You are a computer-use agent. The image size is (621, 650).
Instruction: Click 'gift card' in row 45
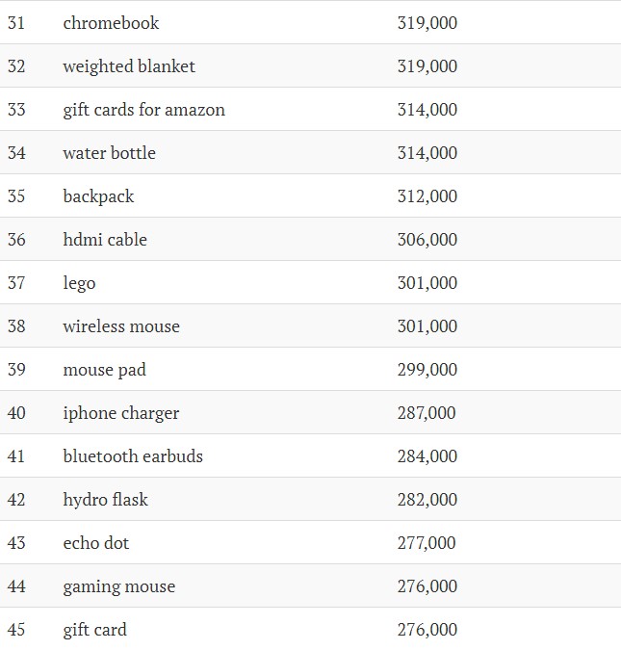[x=95, y=630]
